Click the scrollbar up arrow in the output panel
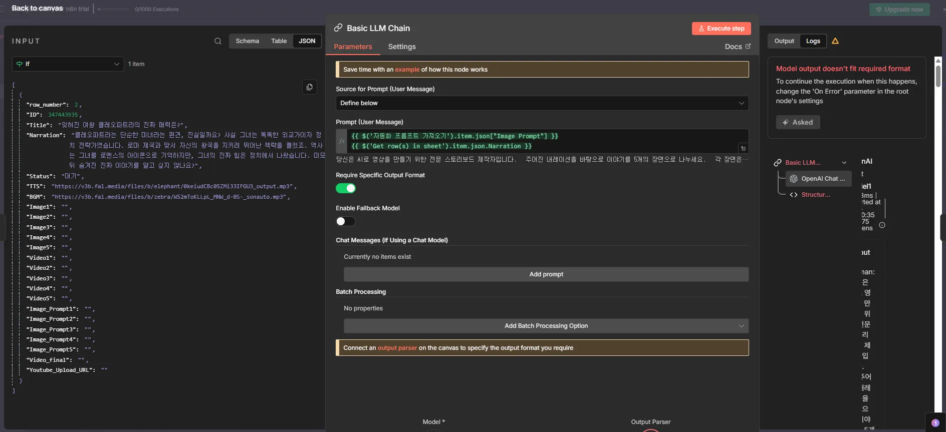 click(x=938, y=61)
